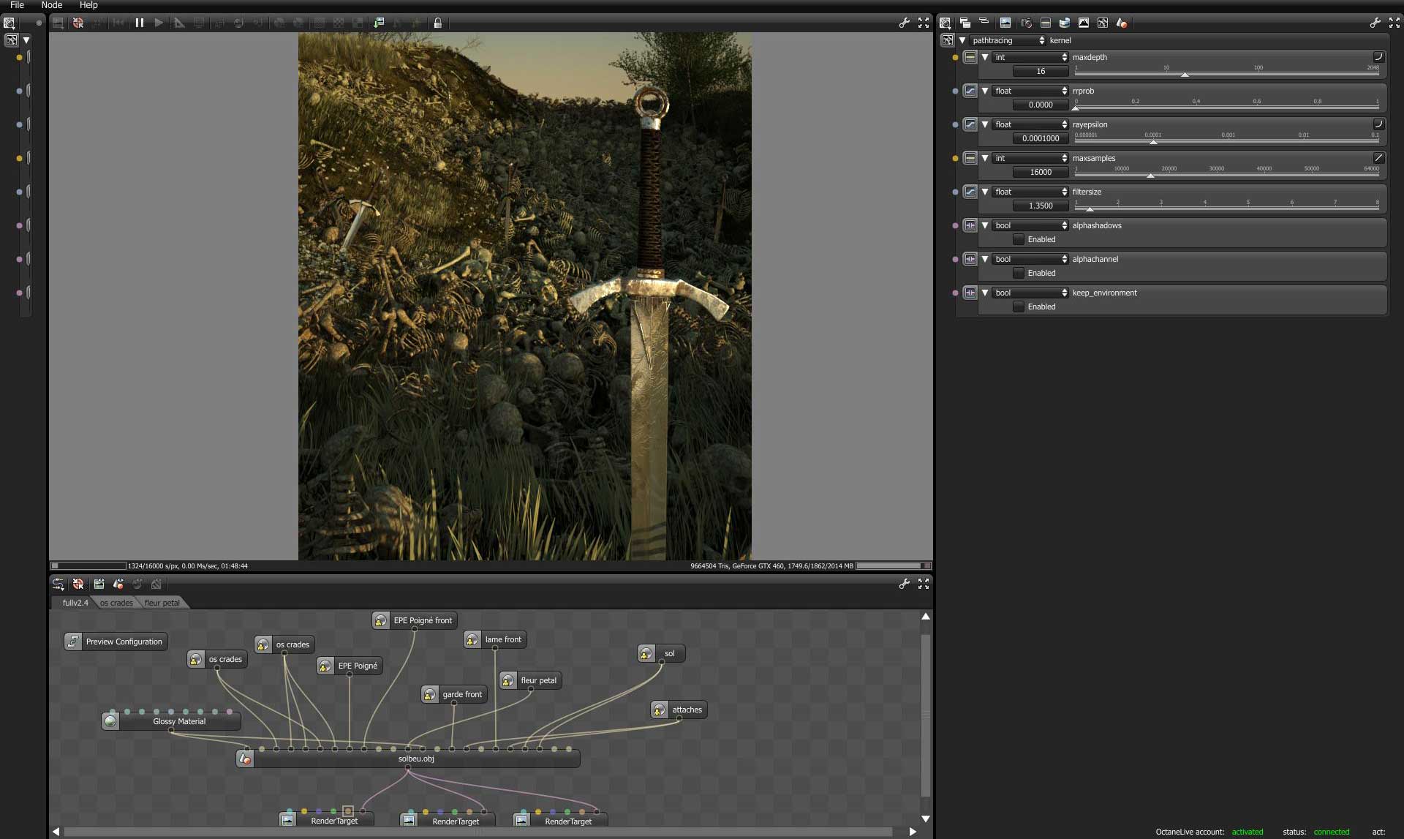Click the lock icon in the viewport toolbar
The height and width of the screenshot is (839, 1404).
(437, 23)
